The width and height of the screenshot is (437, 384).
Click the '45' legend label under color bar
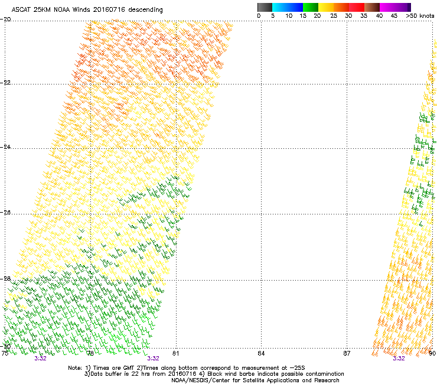tap(394, 16)
